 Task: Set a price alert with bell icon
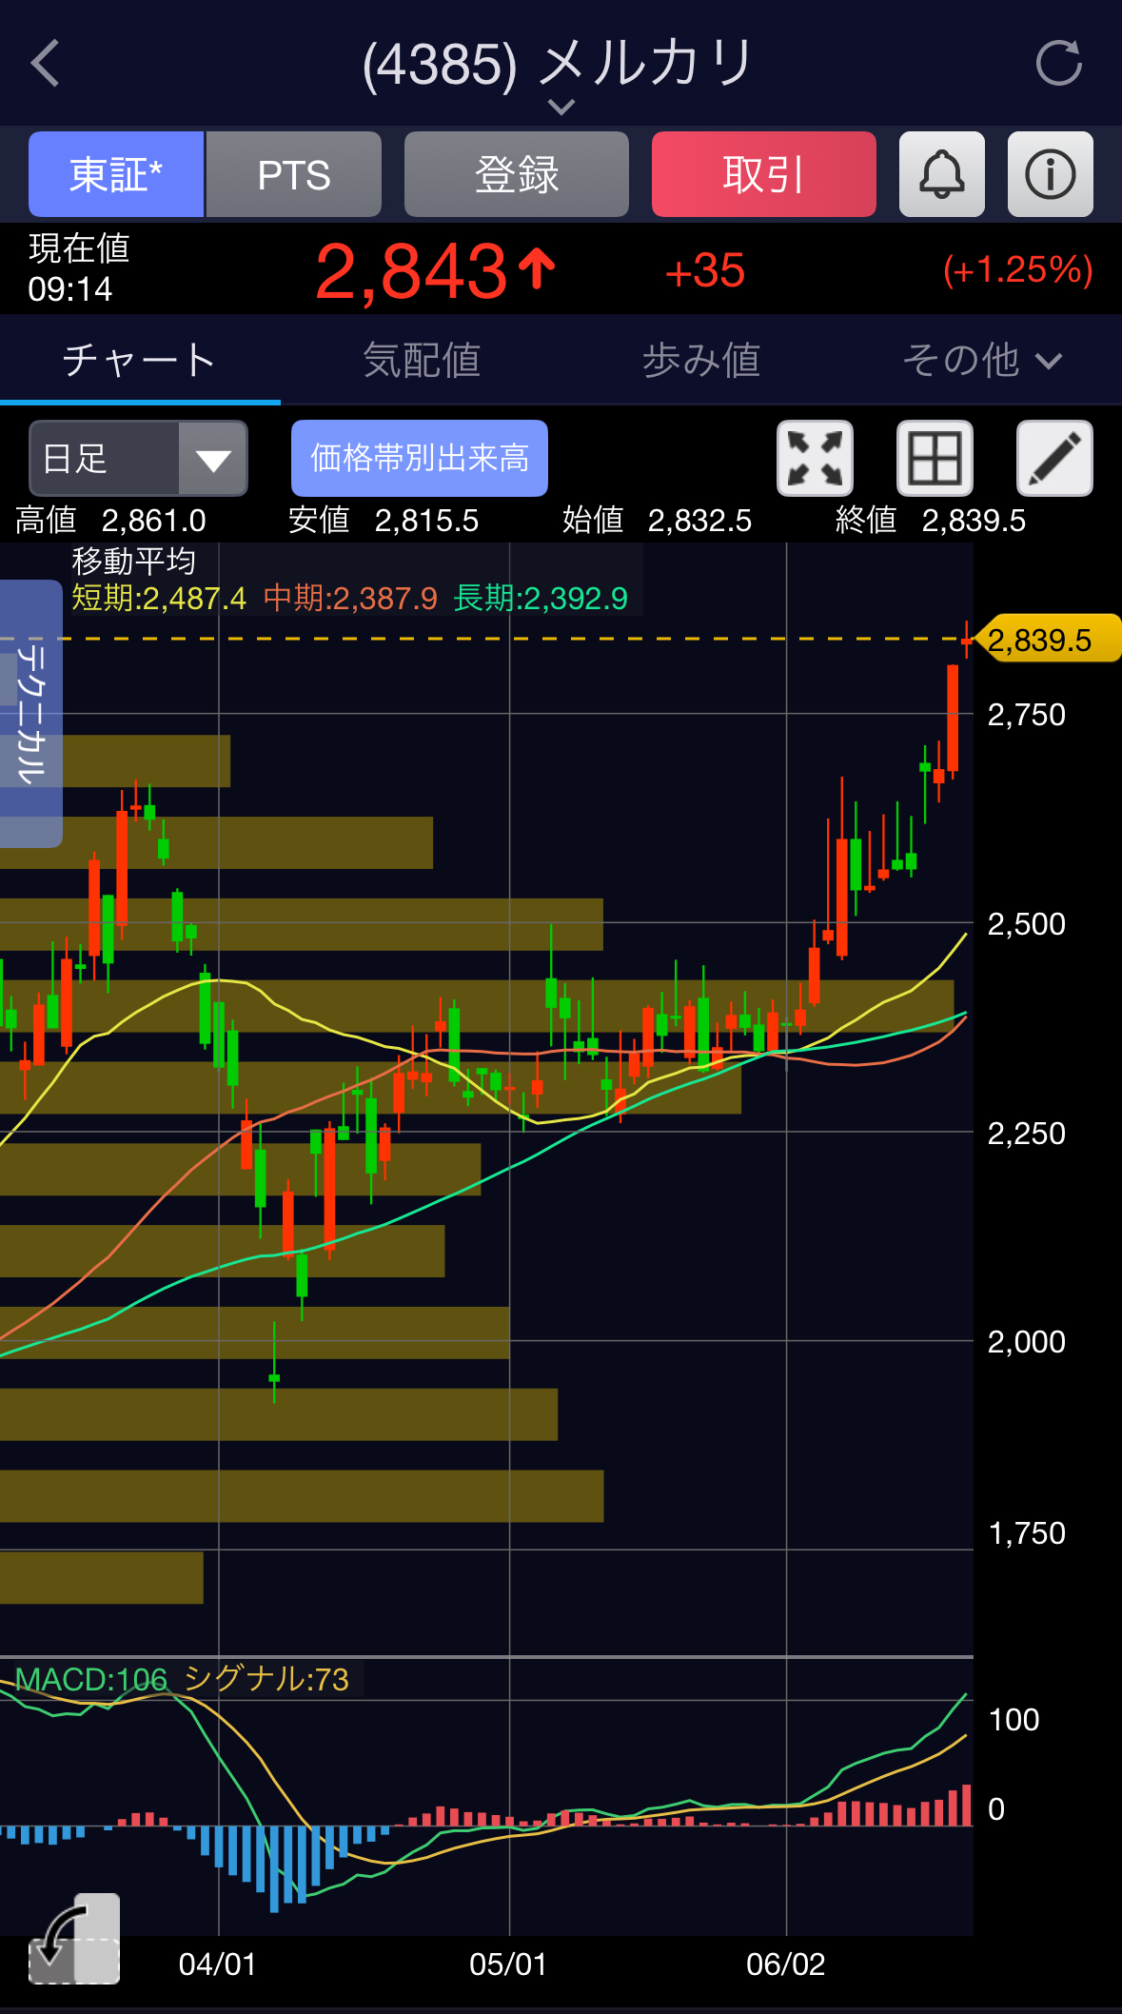942,174
